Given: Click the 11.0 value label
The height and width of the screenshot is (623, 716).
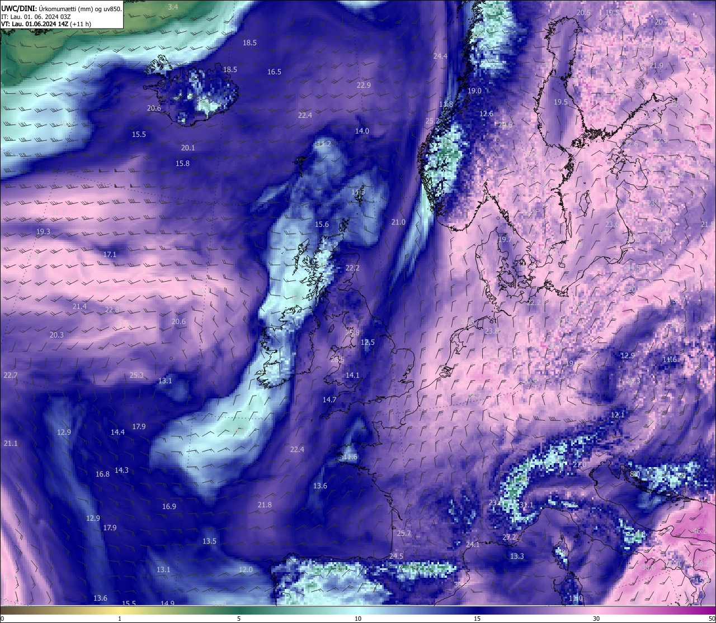Looking at the screenshot, I should click(x=576, y=598).
